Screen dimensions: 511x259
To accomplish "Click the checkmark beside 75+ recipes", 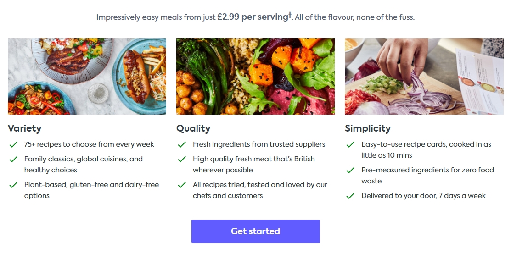I will (x=13, y=144).
